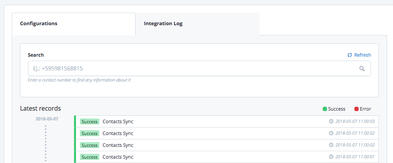Click the 2018-05-07 date label in the timeline
The width and height of the screenshot is (393, 163).
coord(47,119)
